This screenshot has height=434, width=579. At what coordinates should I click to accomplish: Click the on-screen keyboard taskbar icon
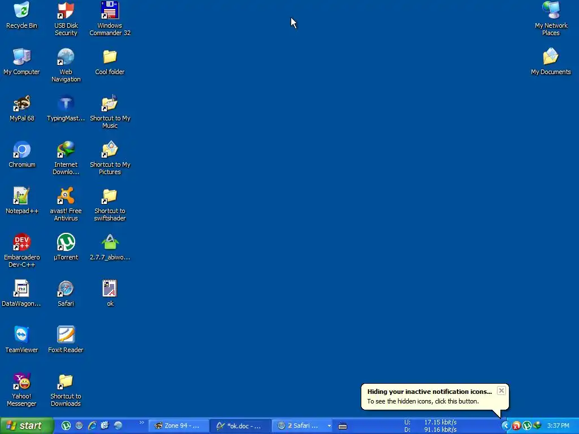(343, 426)
